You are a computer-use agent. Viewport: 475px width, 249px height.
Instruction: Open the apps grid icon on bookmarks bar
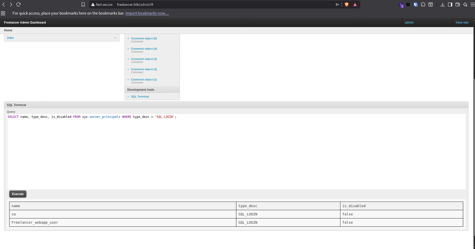point(3,13)
